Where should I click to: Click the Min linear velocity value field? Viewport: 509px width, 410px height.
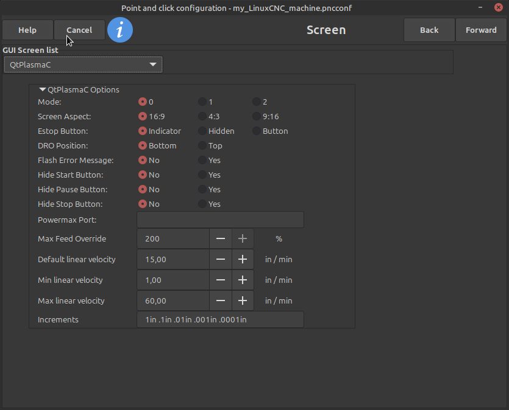(x=173, y=280)
